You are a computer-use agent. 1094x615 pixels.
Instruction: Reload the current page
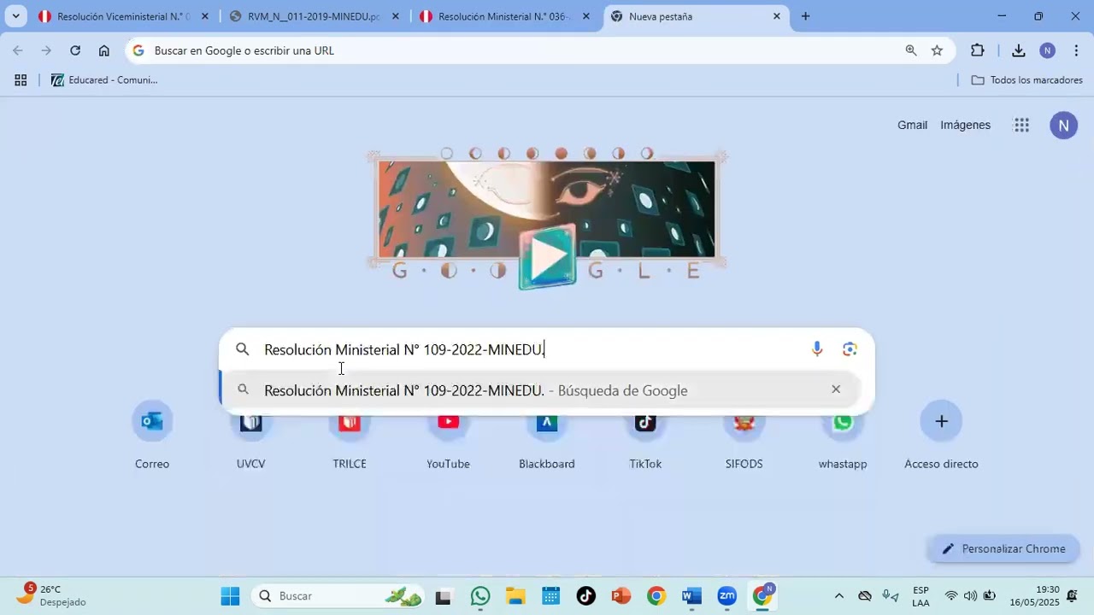75,50
